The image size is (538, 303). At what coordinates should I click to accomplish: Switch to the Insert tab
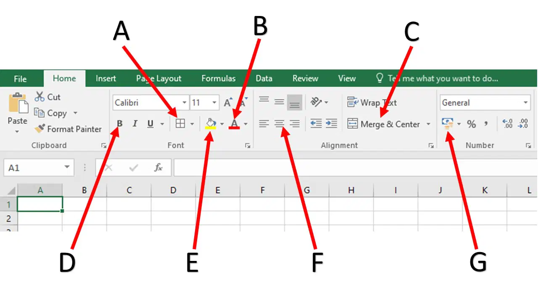coord(106,79)
